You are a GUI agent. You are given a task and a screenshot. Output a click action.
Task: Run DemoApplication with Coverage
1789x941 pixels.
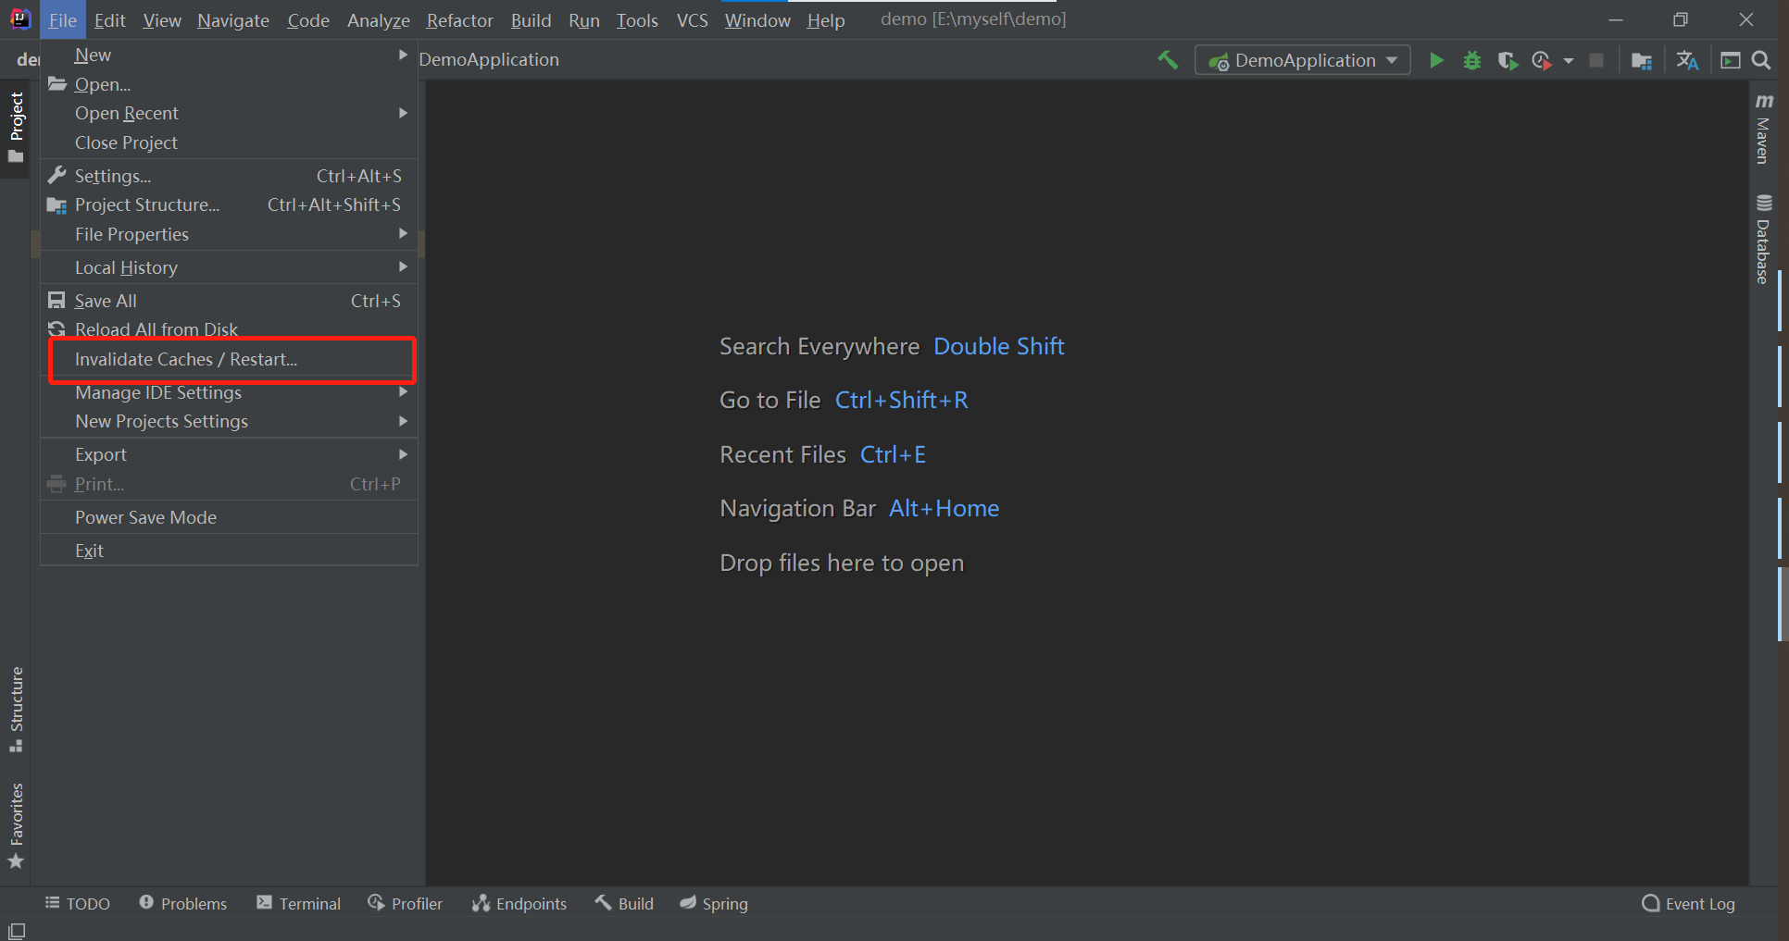point(1508,59)
